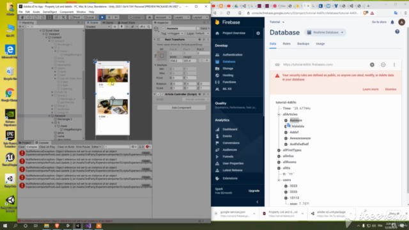Open the Layout dropdown in Unity
The height and width of the screenshot is (230, 409).
pyautogui.click(x=200, y=17)
